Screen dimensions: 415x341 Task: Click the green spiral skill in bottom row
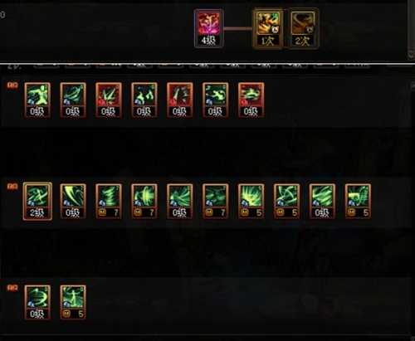pyautogui.click(x=37, y=303)
